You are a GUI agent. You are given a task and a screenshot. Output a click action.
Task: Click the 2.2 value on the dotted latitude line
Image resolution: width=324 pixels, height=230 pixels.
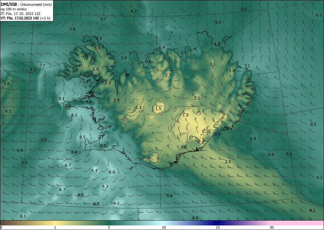[x=197, y=98]
